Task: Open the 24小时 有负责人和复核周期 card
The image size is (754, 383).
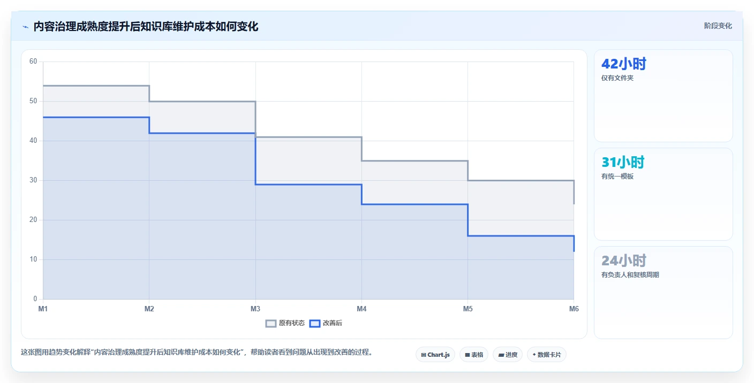Action: pyautogui.click(x=663, y=293)
